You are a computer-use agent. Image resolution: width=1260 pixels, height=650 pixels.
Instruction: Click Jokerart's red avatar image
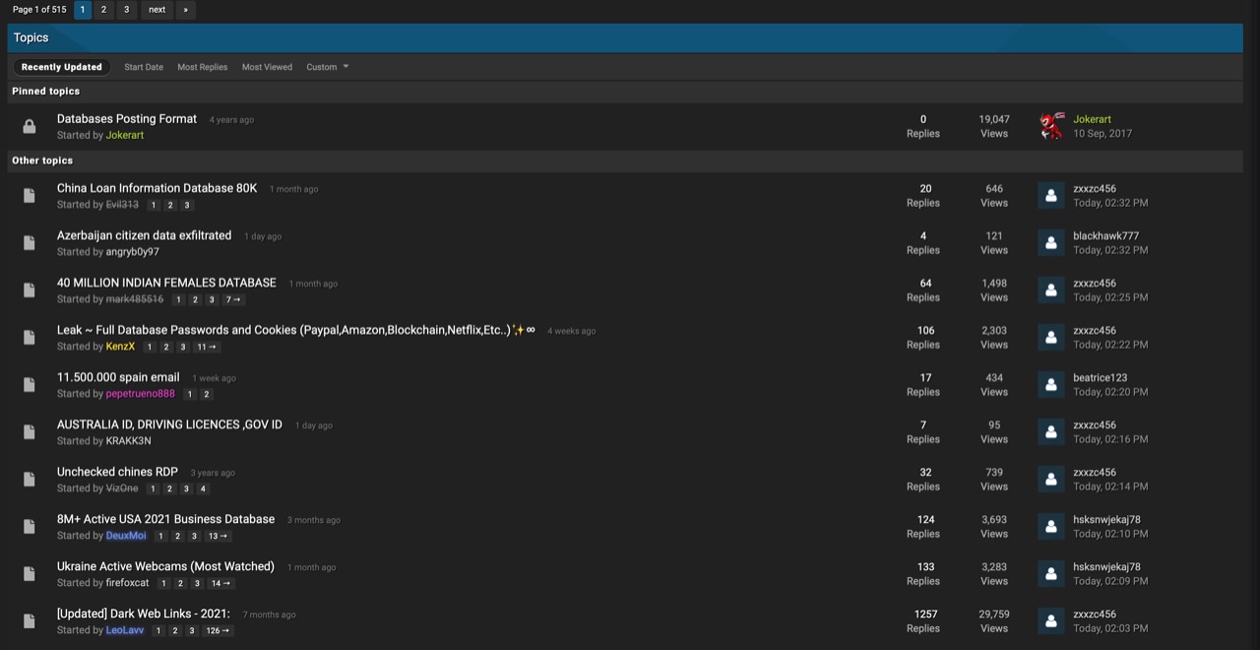point(1051,126)
